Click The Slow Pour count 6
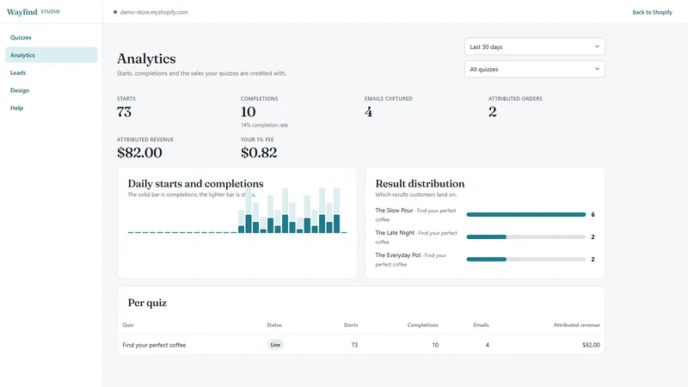 pyautogui.click(x=593, y=214)
